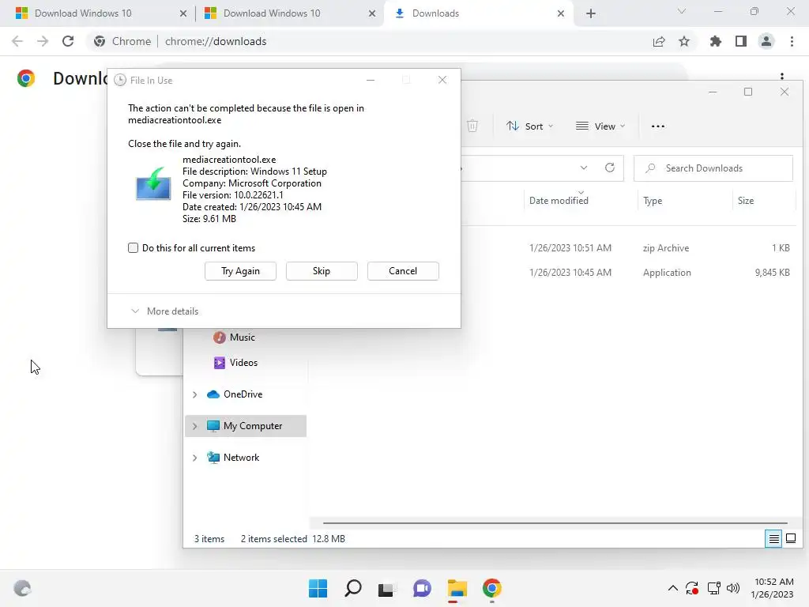
Task: Open the Chrome profile avatar
Action: tap(766, 41)
